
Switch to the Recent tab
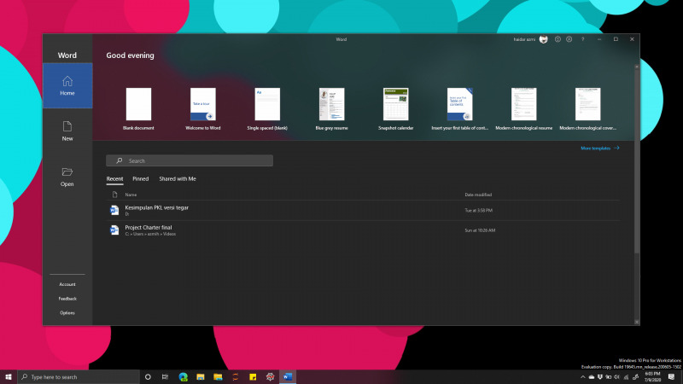114,179
